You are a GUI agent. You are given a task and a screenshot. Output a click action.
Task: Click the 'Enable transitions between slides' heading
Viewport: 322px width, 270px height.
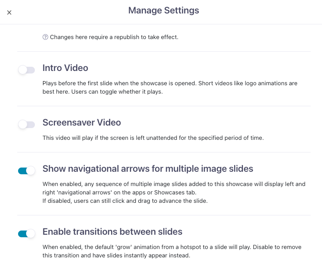112,232
